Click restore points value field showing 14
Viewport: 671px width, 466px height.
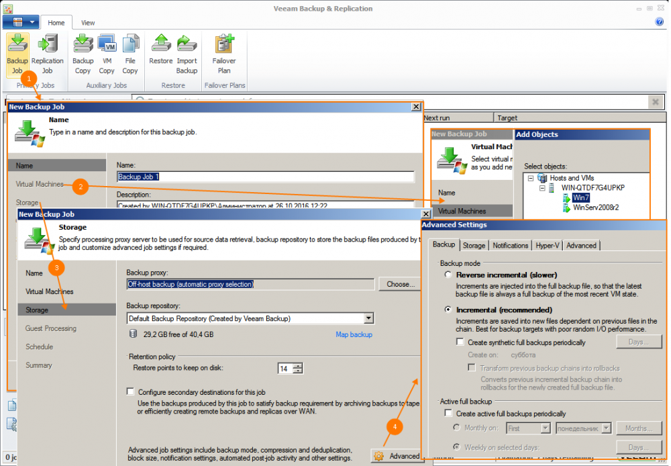[x=285, y=369]
